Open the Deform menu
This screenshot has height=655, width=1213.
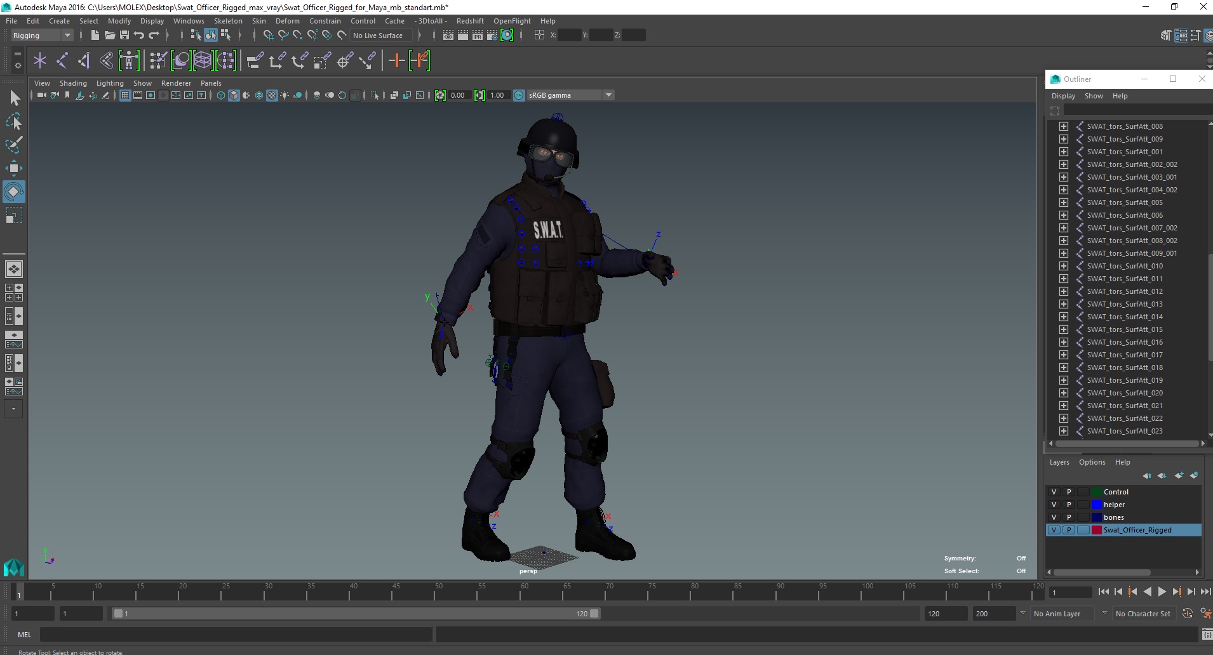(287, 21)
